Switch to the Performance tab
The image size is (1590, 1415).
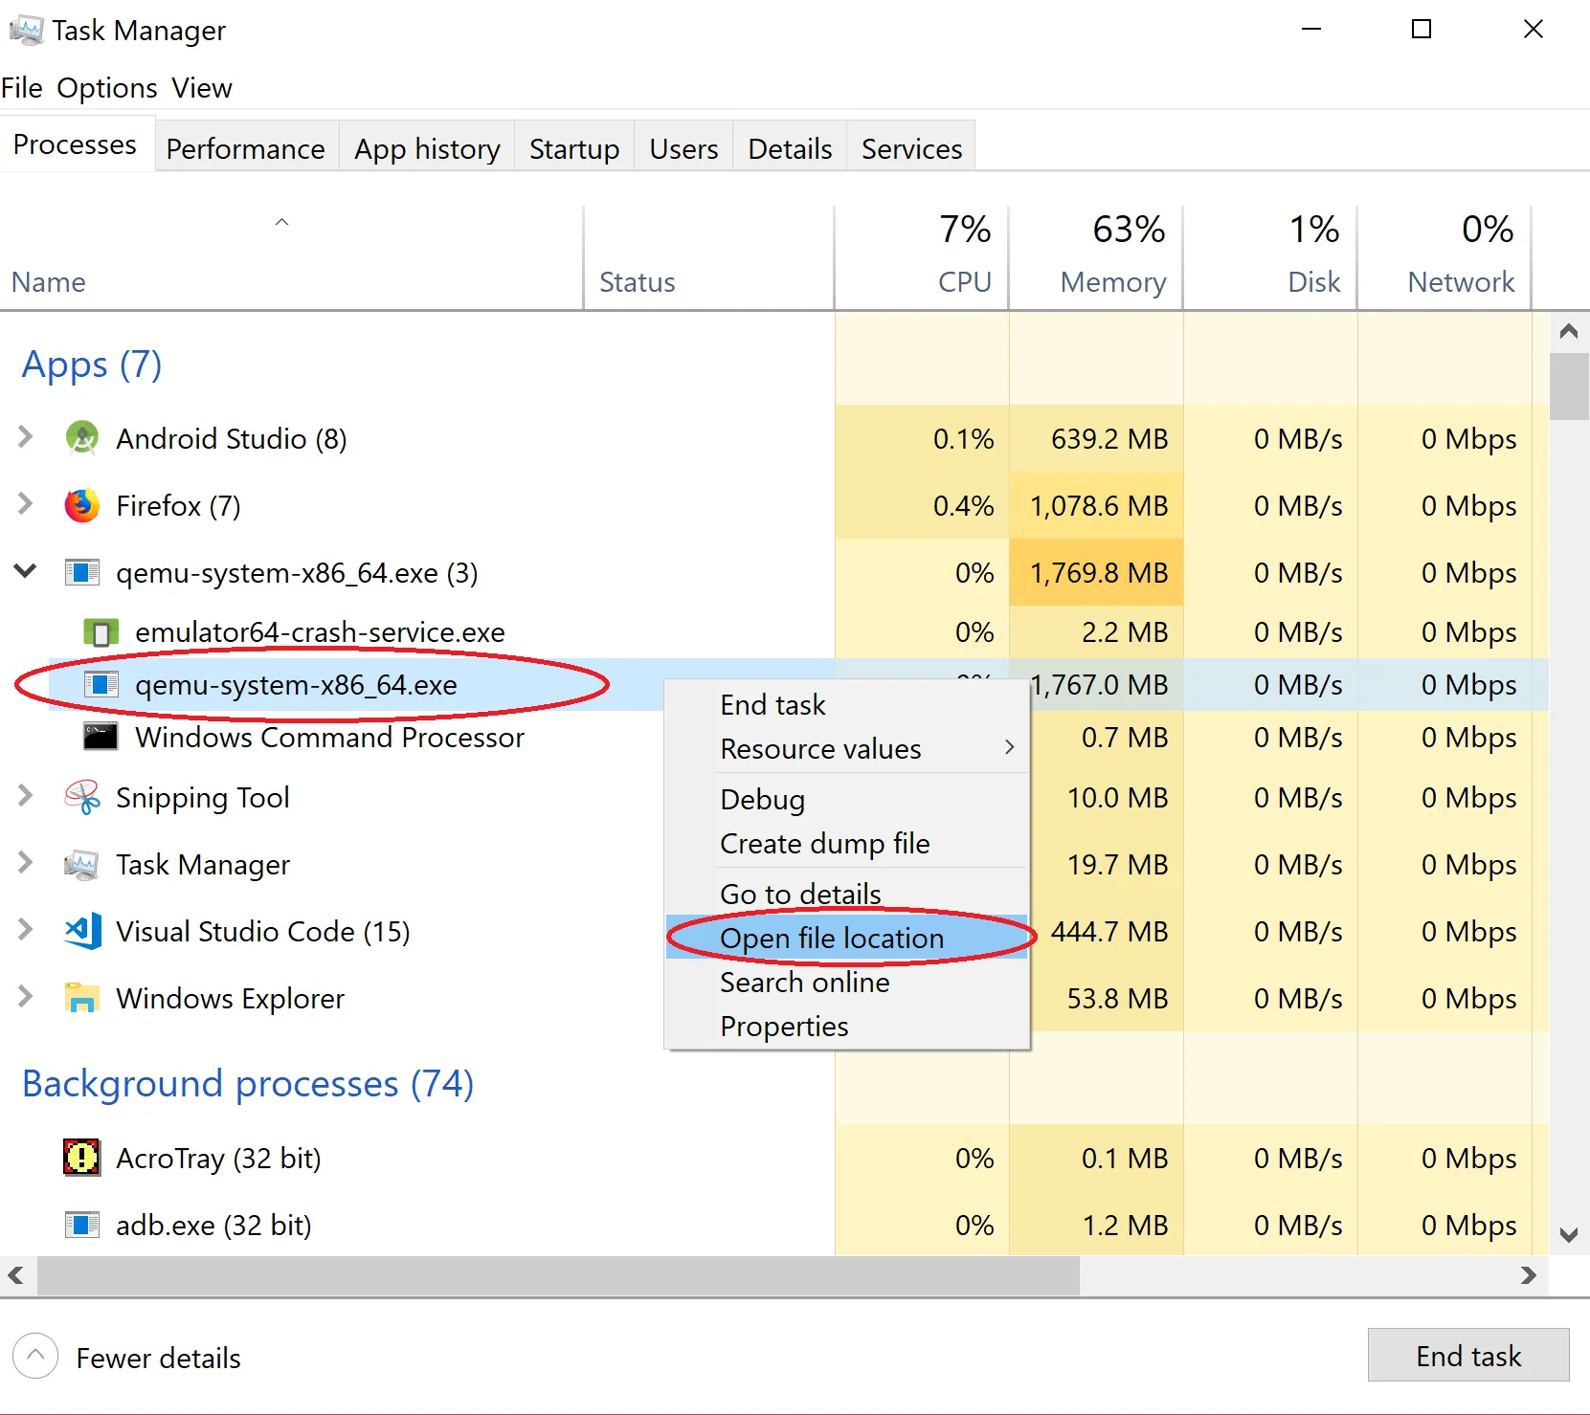pyautogui.click(x=246, y=148)
